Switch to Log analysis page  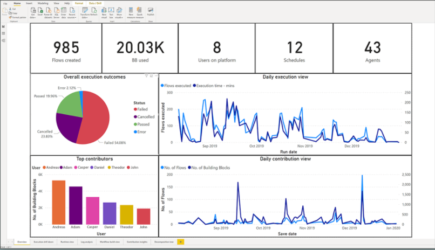tap(87, 242)
